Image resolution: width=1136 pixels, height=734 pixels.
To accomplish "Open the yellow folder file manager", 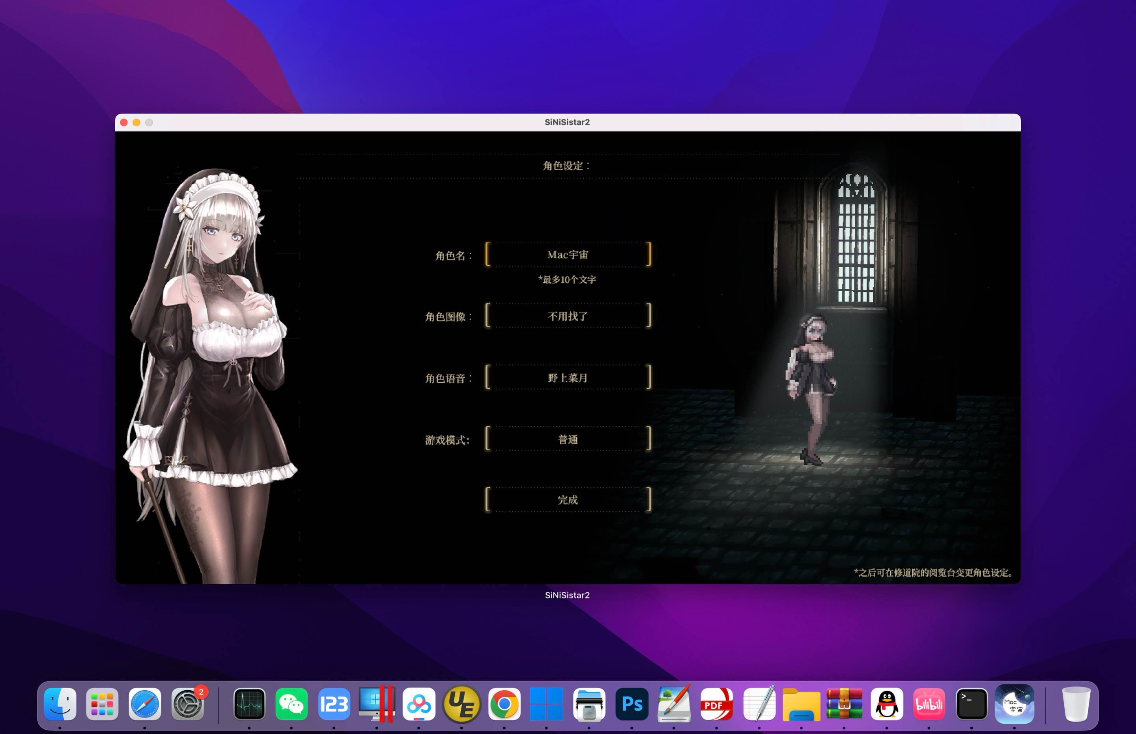I will pos(802,704).
